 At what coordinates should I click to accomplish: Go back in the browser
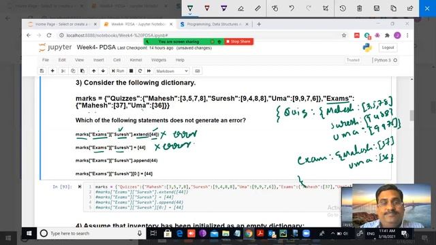pos(29,35)
